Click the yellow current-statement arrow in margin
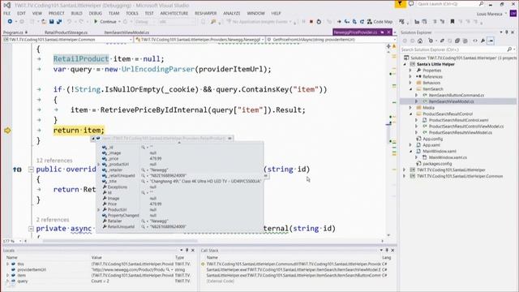 coord(7,131)
